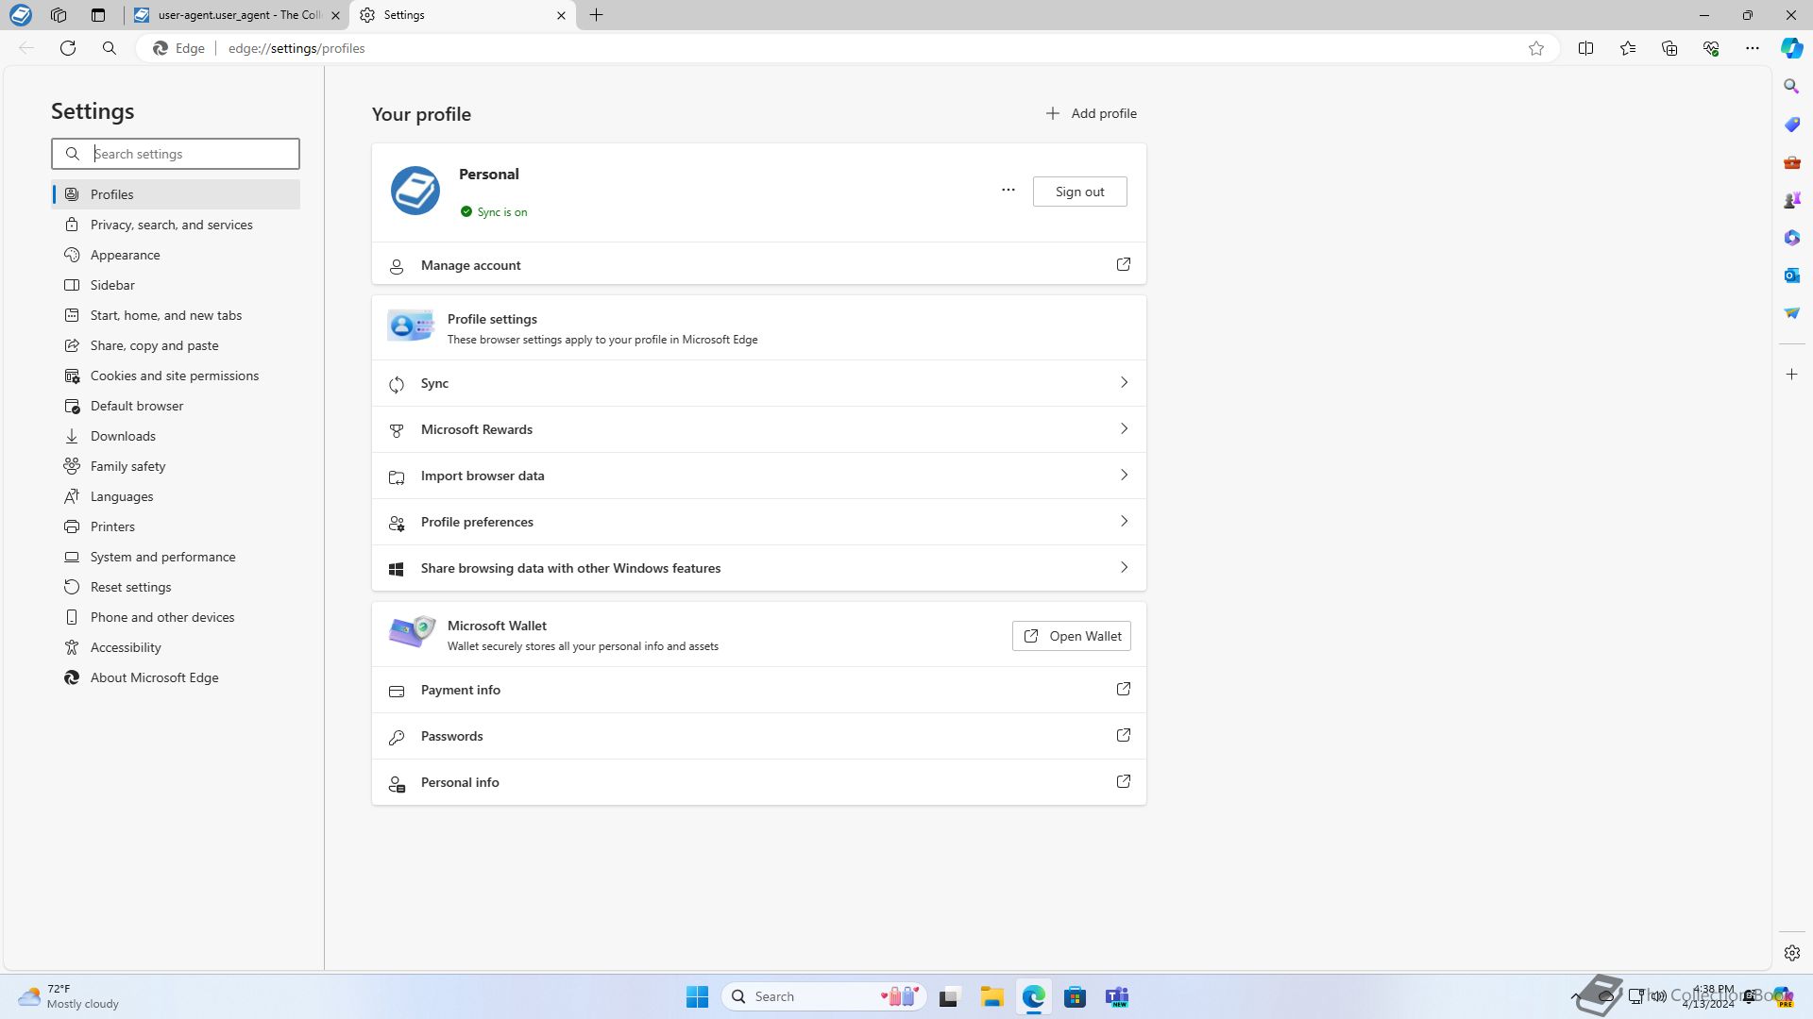This screenshot has height=1019, width=1813.
Task: Close the Settings tab
Action: [x=561, y=15]
